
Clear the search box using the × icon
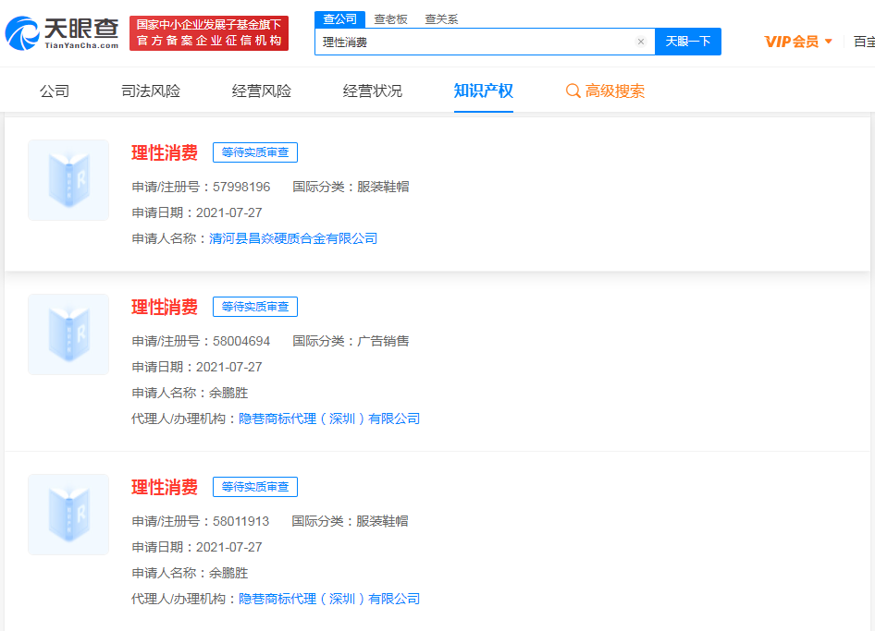641,42
